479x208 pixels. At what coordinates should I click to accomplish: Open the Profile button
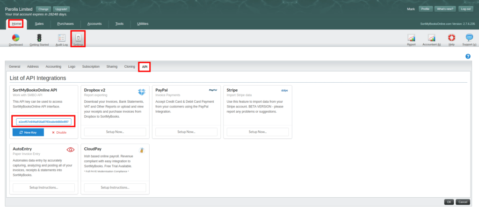pos(425,9)
